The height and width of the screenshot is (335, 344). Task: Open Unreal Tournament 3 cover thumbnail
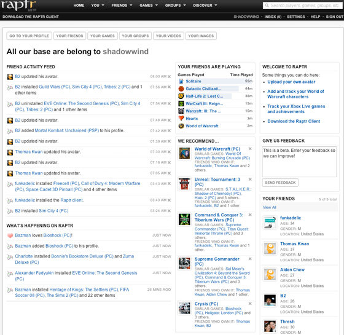click(184, 184)
